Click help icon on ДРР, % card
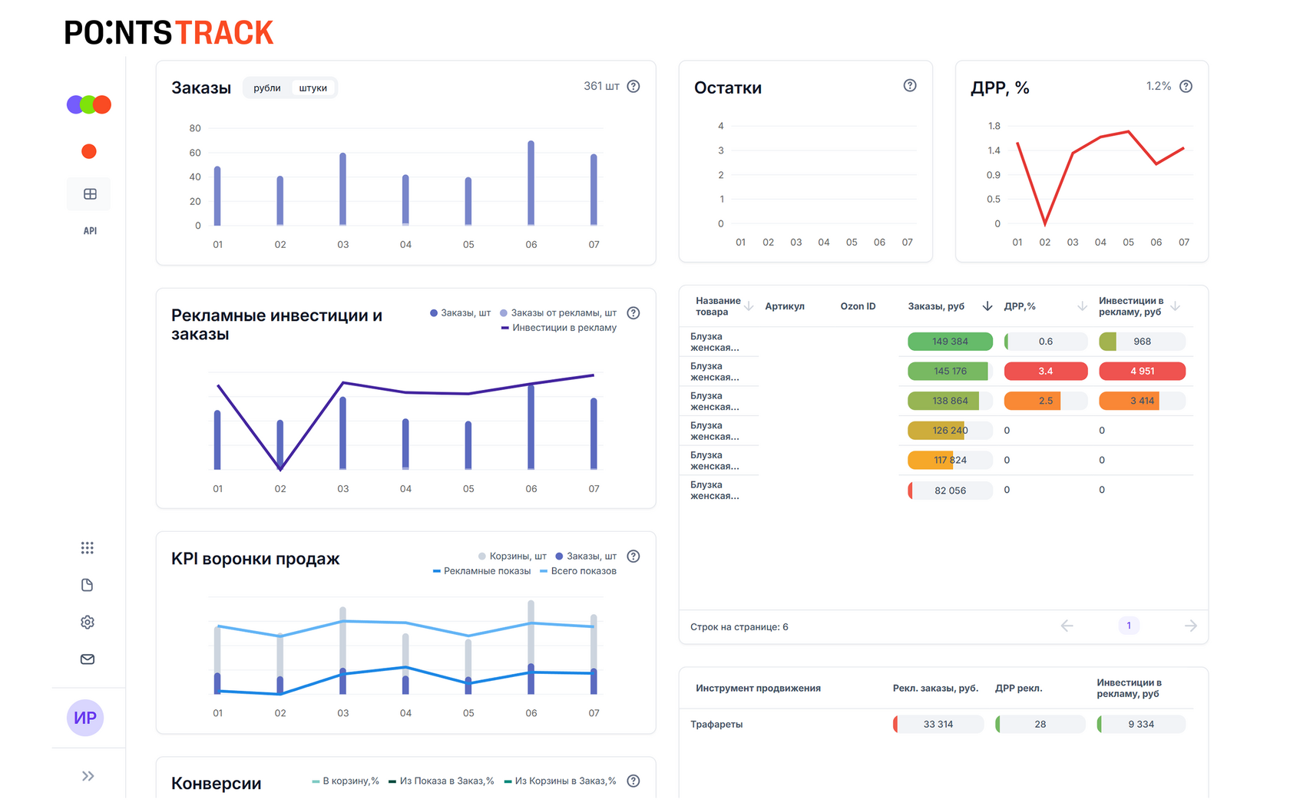This screenshot has height=806, width=1290. 1186,86
